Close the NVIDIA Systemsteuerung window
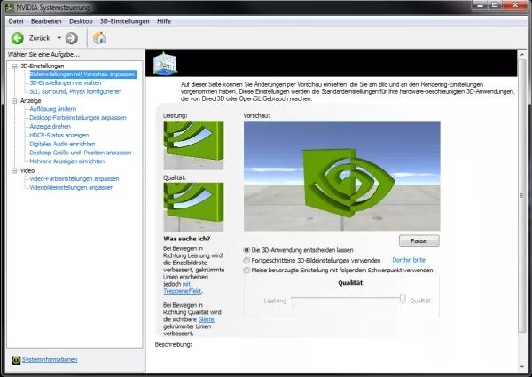Viewport: 532px width, 377px height. (x=515, y=5)
